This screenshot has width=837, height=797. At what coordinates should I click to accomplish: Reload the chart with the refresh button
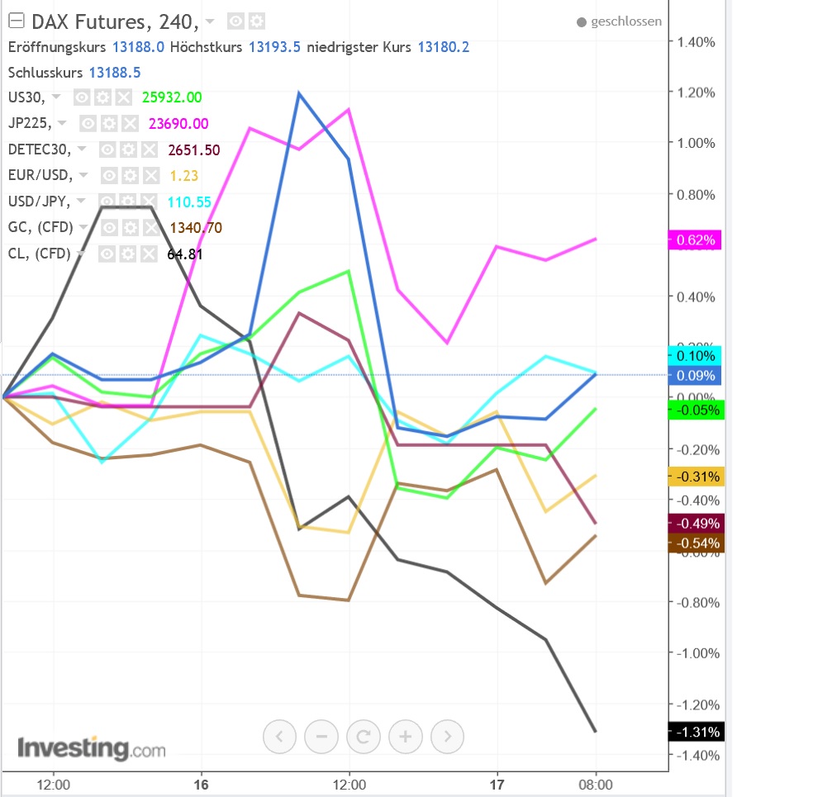point(363,736)
